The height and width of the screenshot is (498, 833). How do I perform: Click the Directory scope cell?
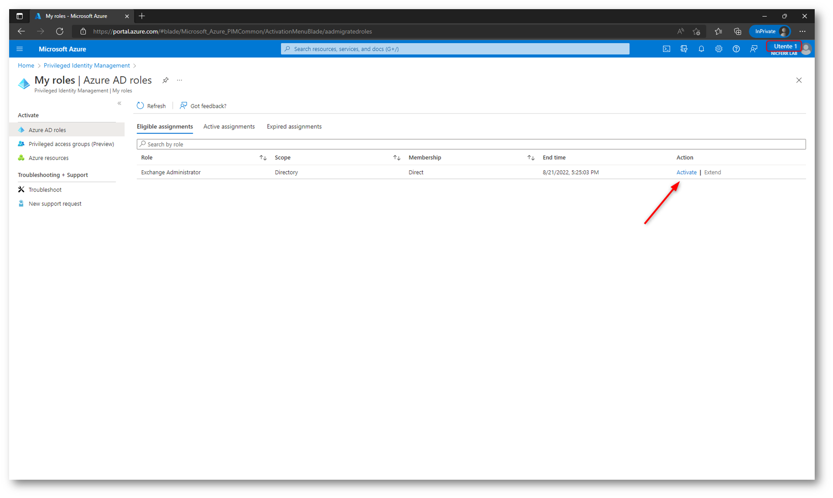pos(286,172)
